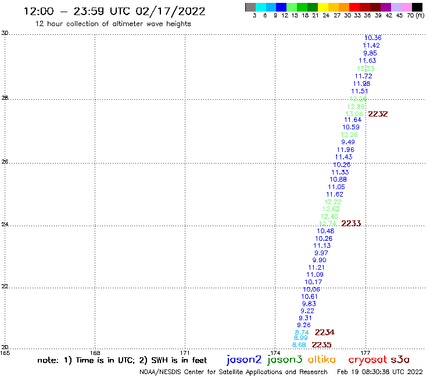Click the 11.51 wave height value
Viewport: 430px width, 377px height.
pyautogui.click(x=360, y=91)
